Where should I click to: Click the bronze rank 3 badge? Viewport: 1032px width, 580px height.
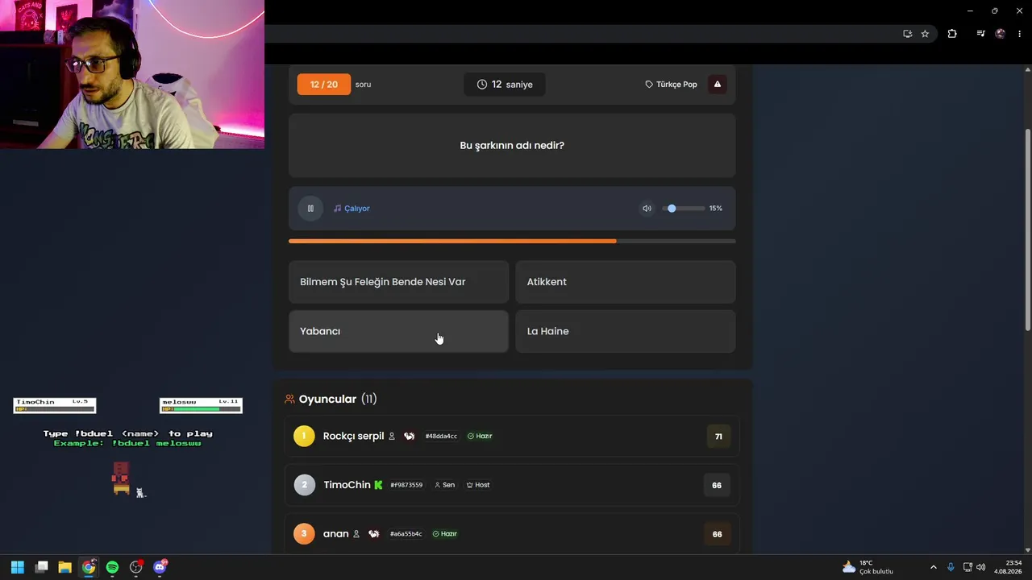pos(304,533)
